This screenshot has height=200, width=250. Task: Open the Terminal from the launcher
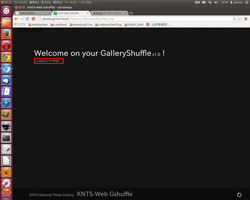(x=6, y=138)
